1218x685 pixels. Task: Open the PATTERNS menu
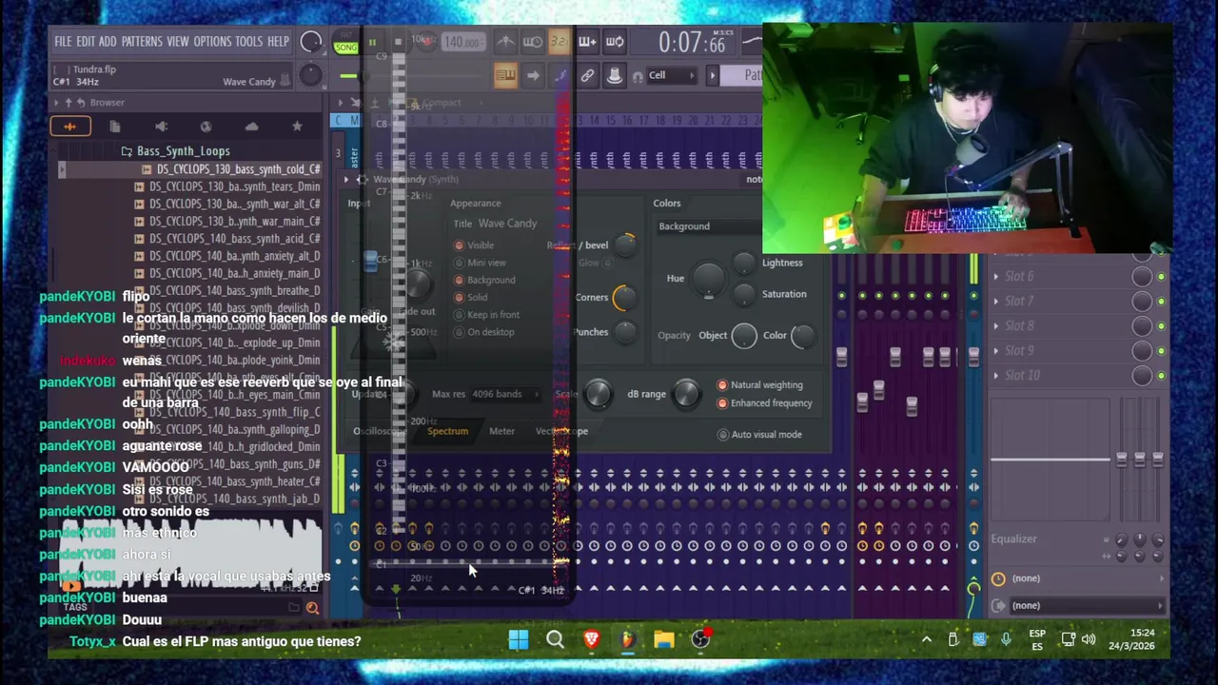(x=142, y=42)
